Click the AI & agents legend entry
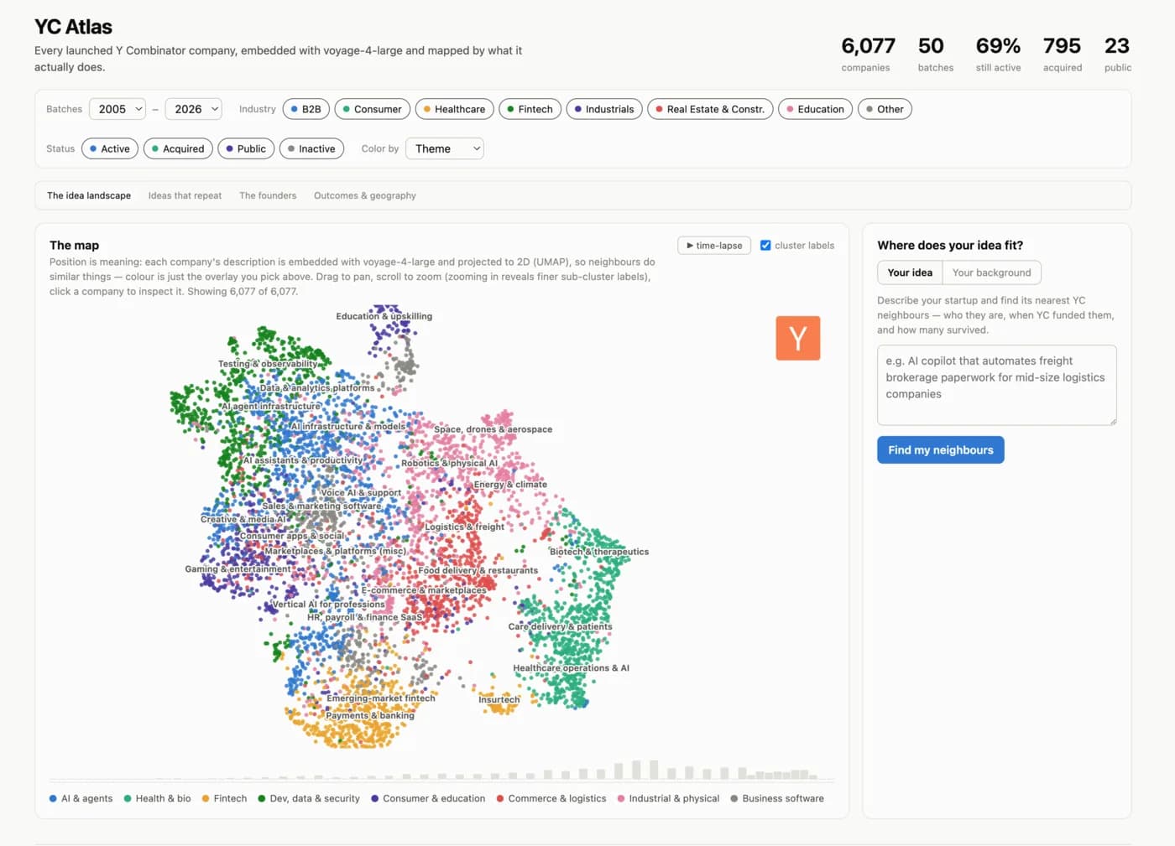 81,798
